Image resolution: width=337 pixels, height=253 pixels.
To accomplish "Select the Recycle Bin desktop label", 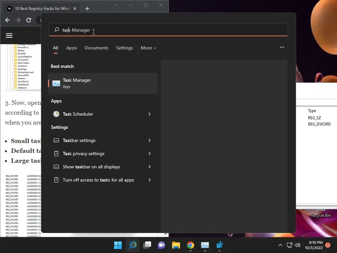I will click(321, 215).
